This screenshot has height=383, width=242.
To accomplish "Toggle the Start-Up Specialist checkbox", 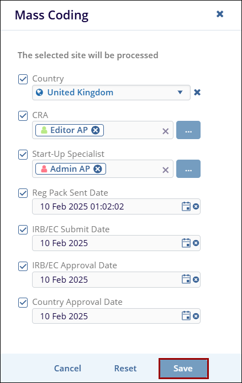I will (23, 155).
